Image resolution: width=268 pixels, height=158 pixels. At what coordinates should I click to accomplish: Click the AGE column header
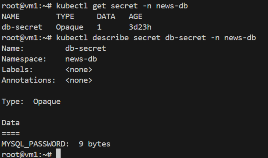point(135,17)
